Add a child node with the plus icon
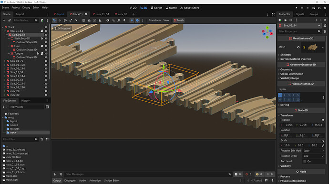 (x=4, y=20)
